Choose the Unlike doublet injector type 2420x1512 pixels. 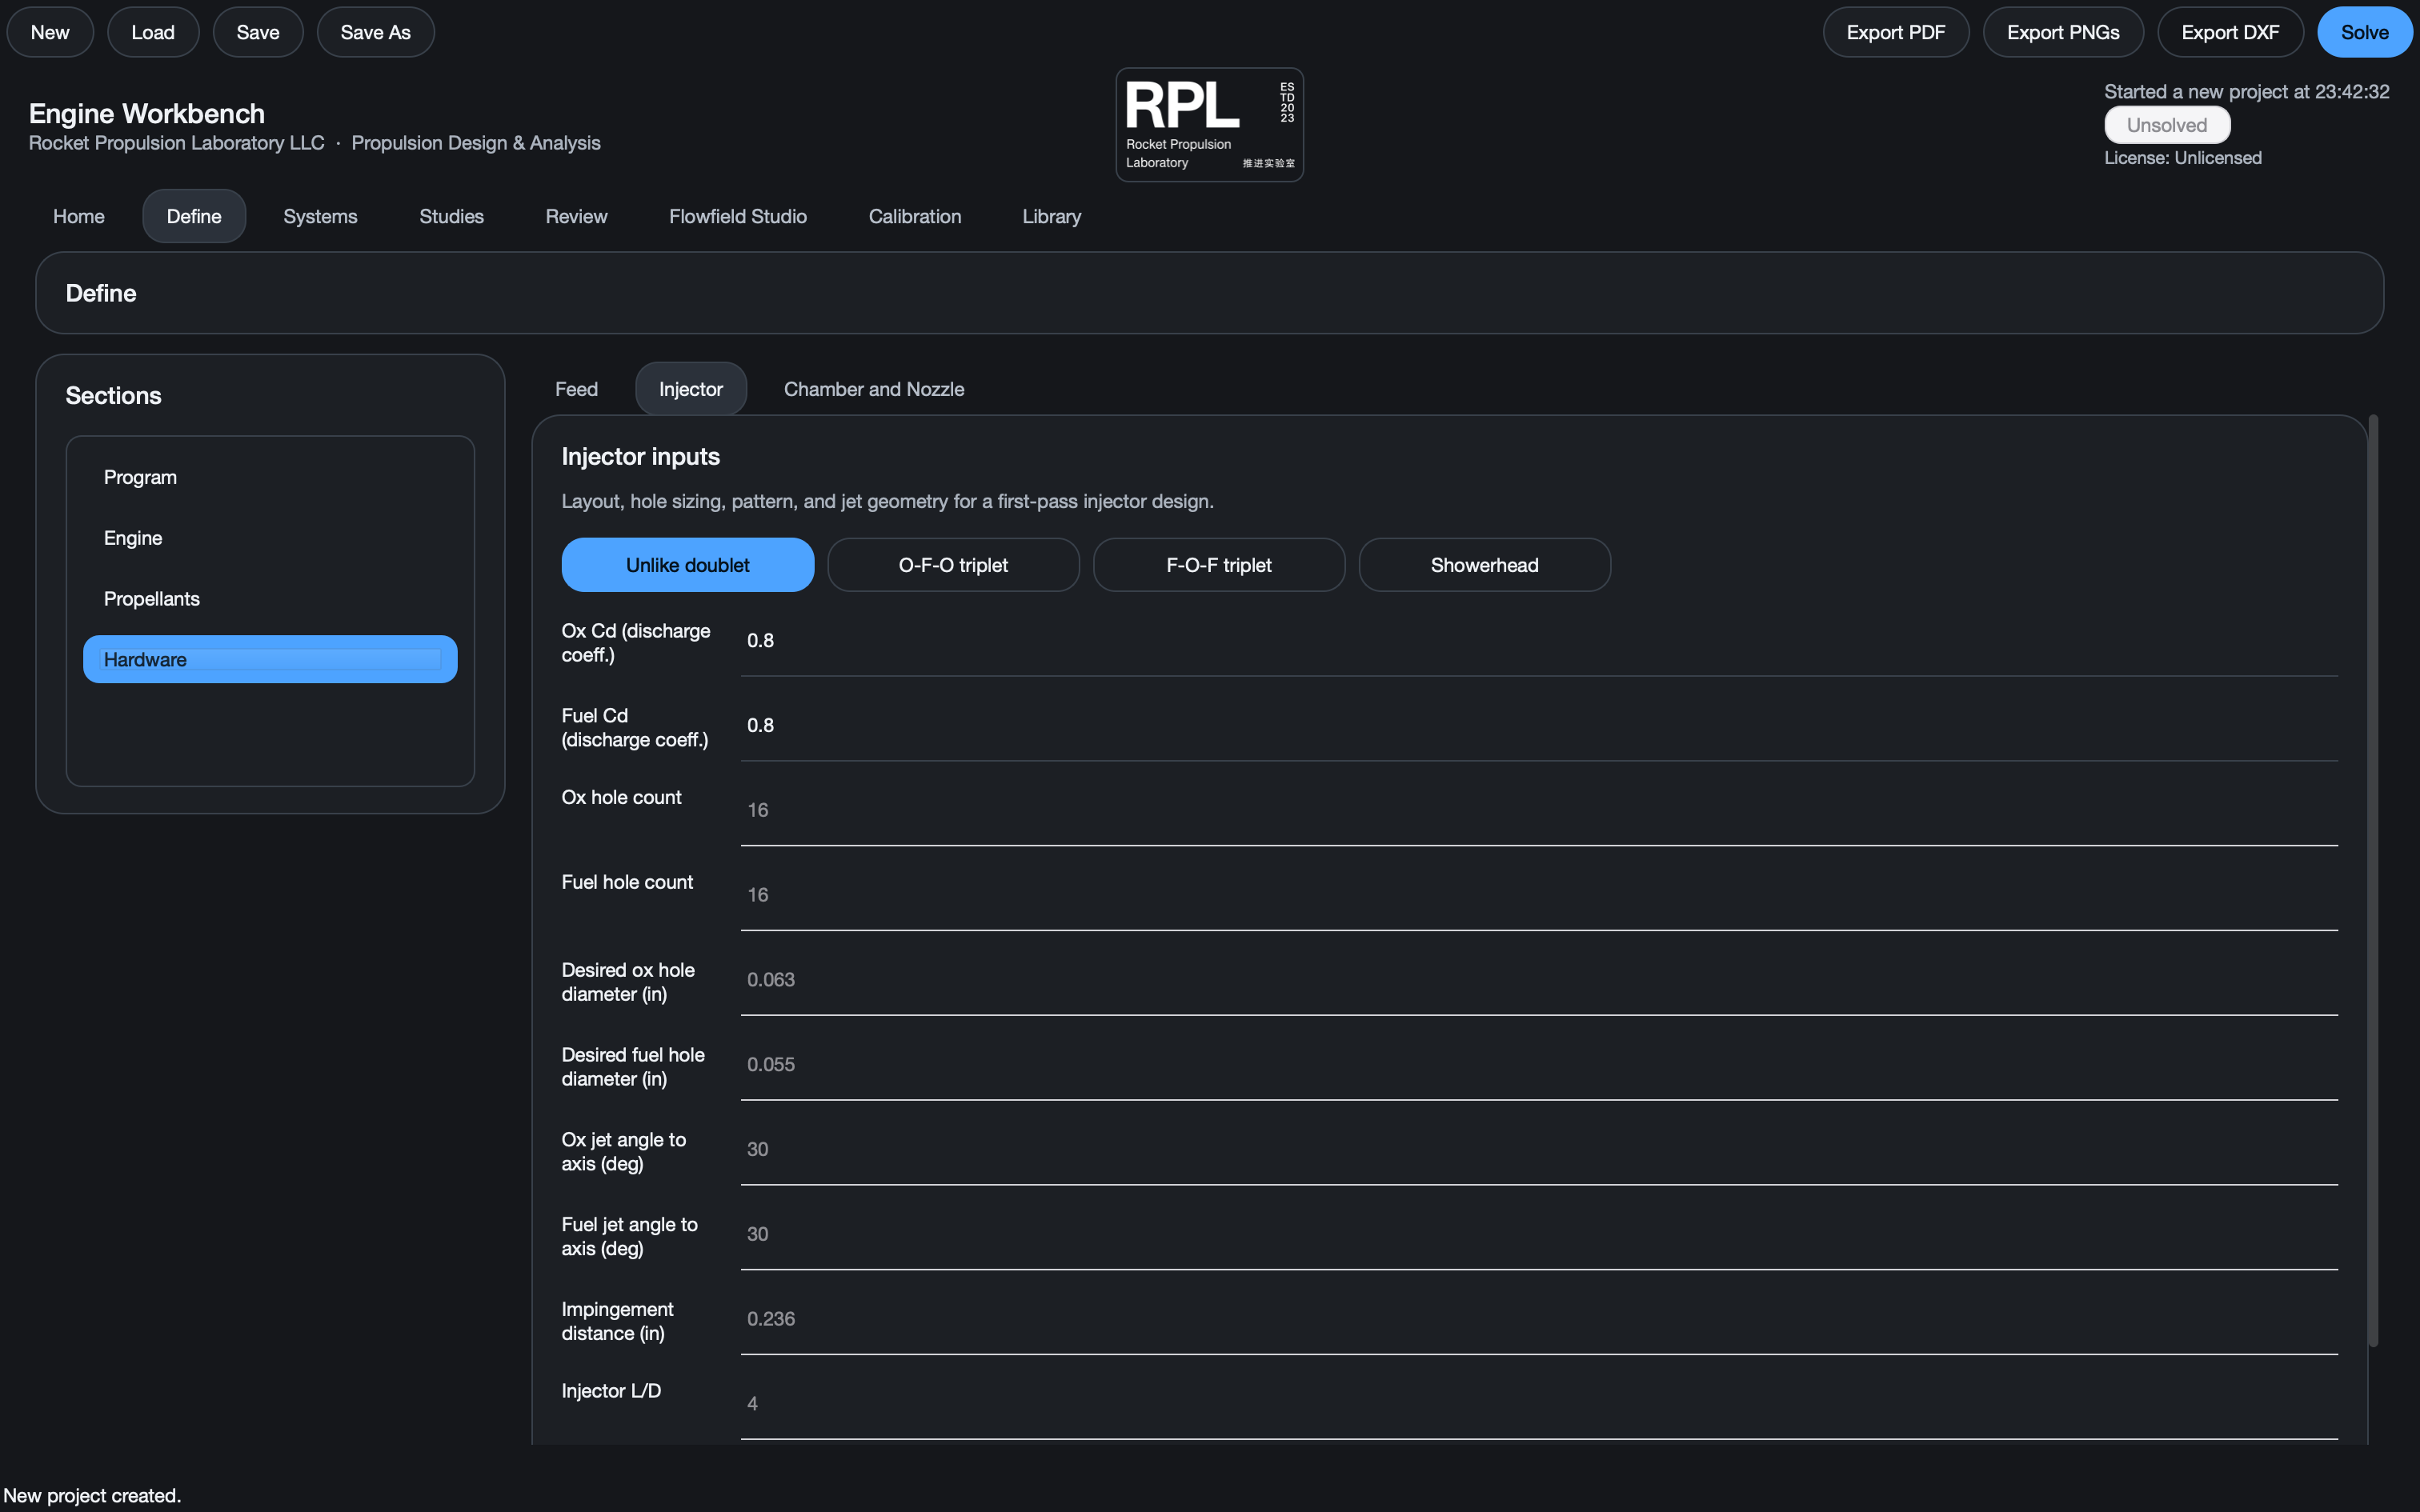688,565
